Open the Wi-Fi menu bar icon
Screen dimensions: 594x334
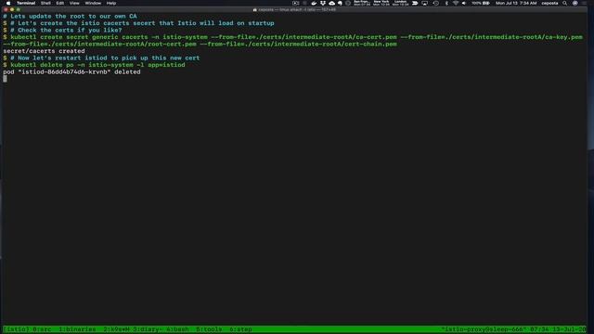pos(456,3)
